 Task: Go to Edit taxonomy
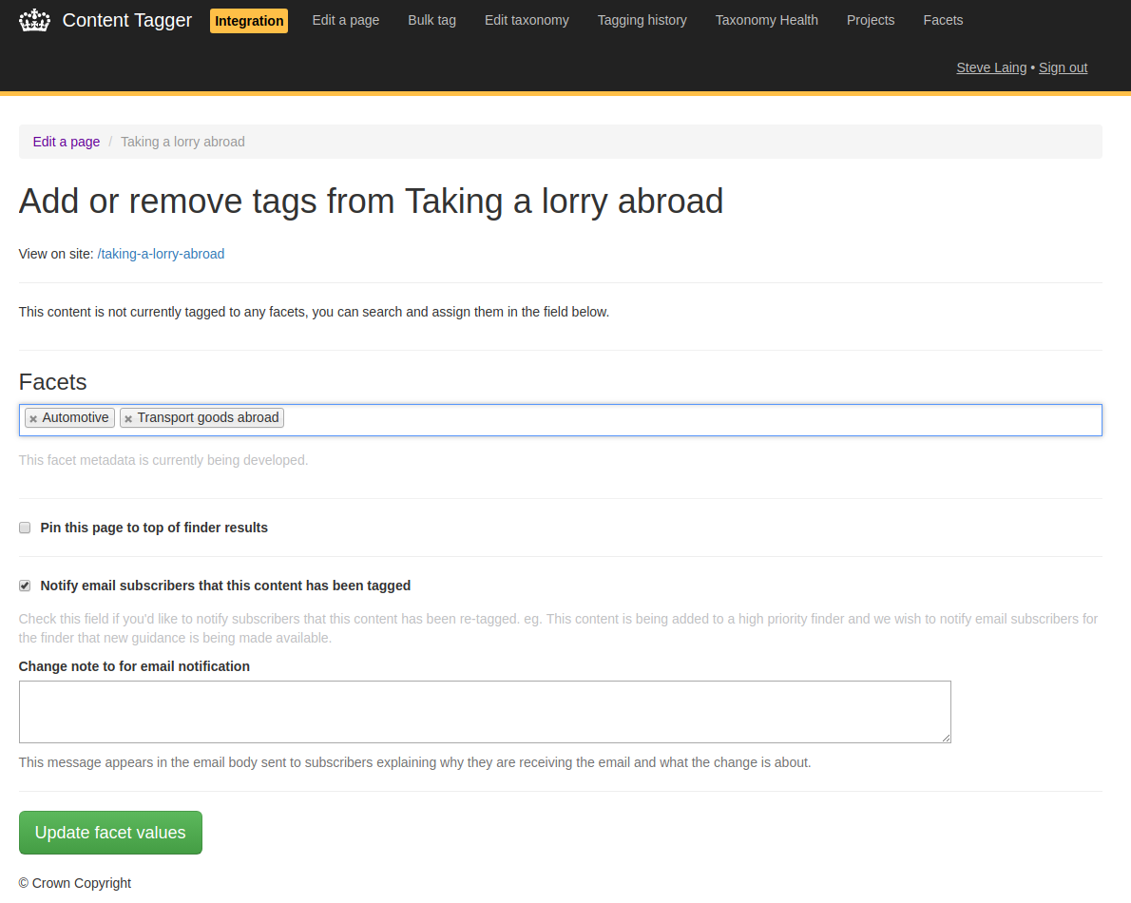click(527, 20)
